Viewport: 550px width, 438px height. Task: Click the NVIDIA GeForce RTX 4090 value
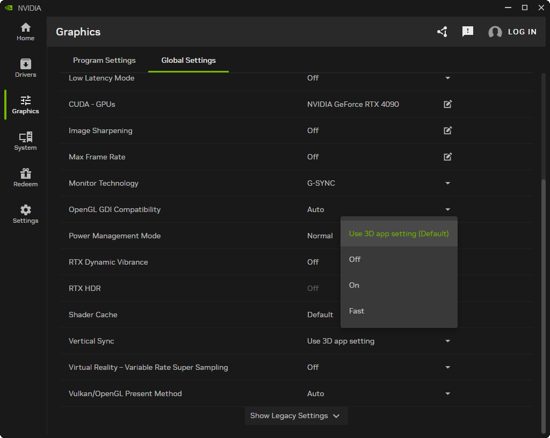point(353,104)
